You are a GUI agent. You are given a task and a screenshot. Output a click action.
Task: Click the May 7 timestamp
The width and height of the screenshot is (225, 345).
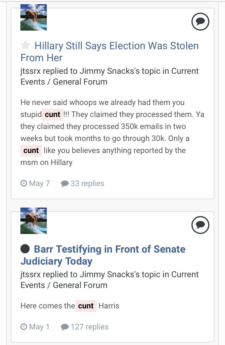pyautogui.click(x=39, y=183)
